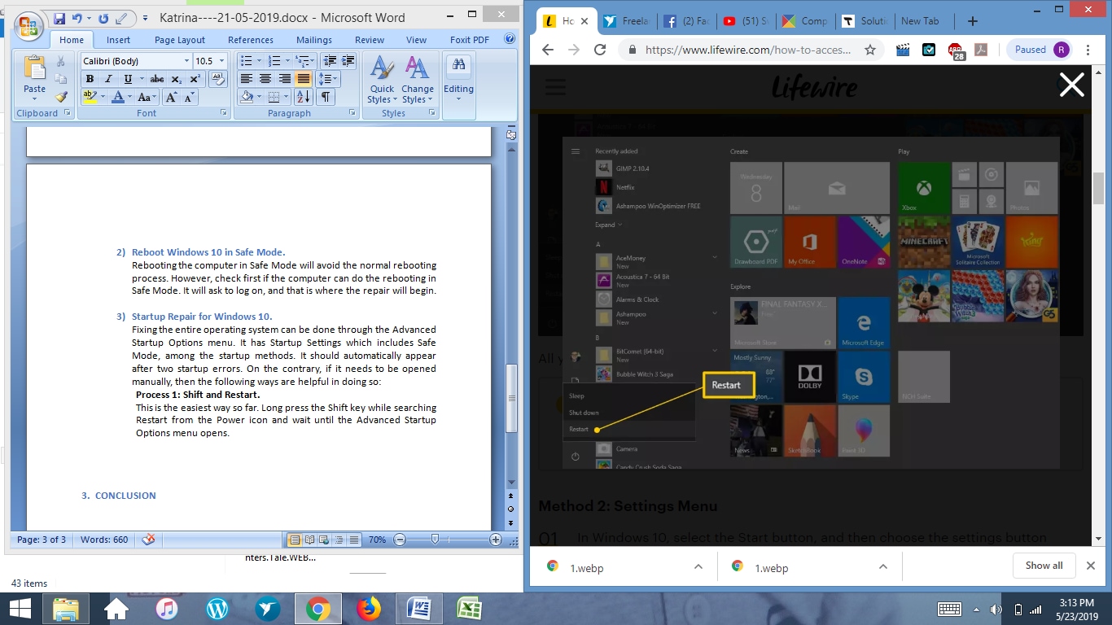Save the Word document with floppy icon
This screenshot has width=1112, height=625.
[59, 18]
